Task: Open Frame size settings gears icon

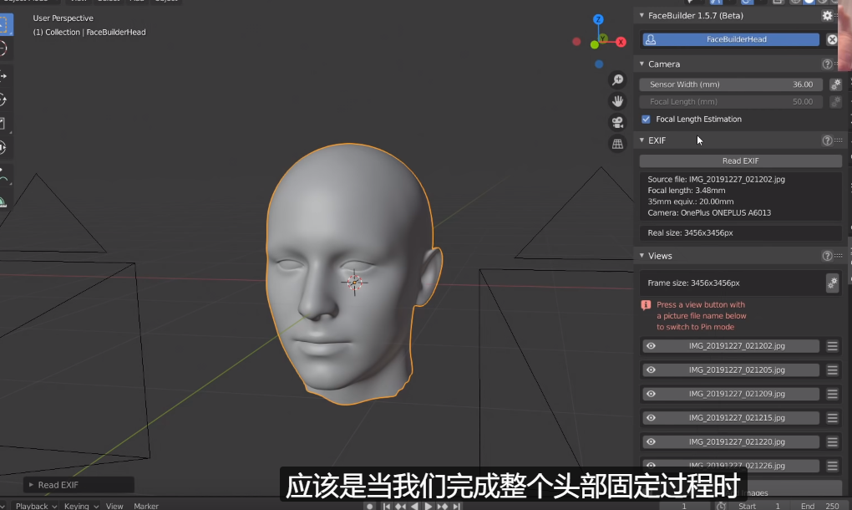Action: click(833, 283)
